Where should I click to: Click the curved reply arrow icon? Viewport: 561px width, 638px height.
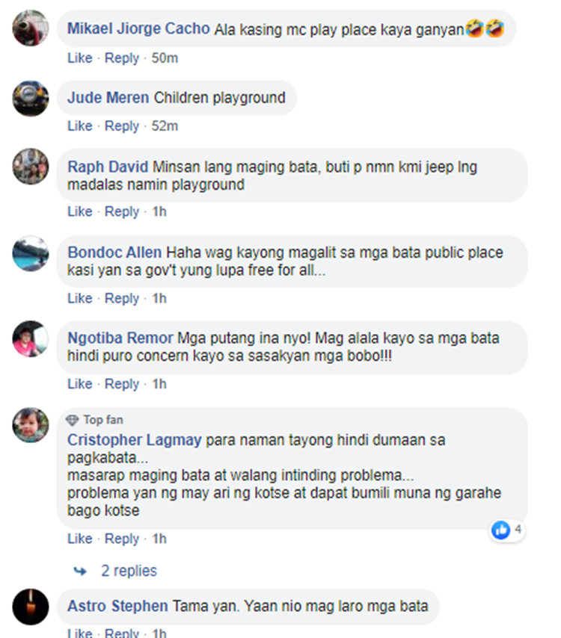(x=80, y=572)
